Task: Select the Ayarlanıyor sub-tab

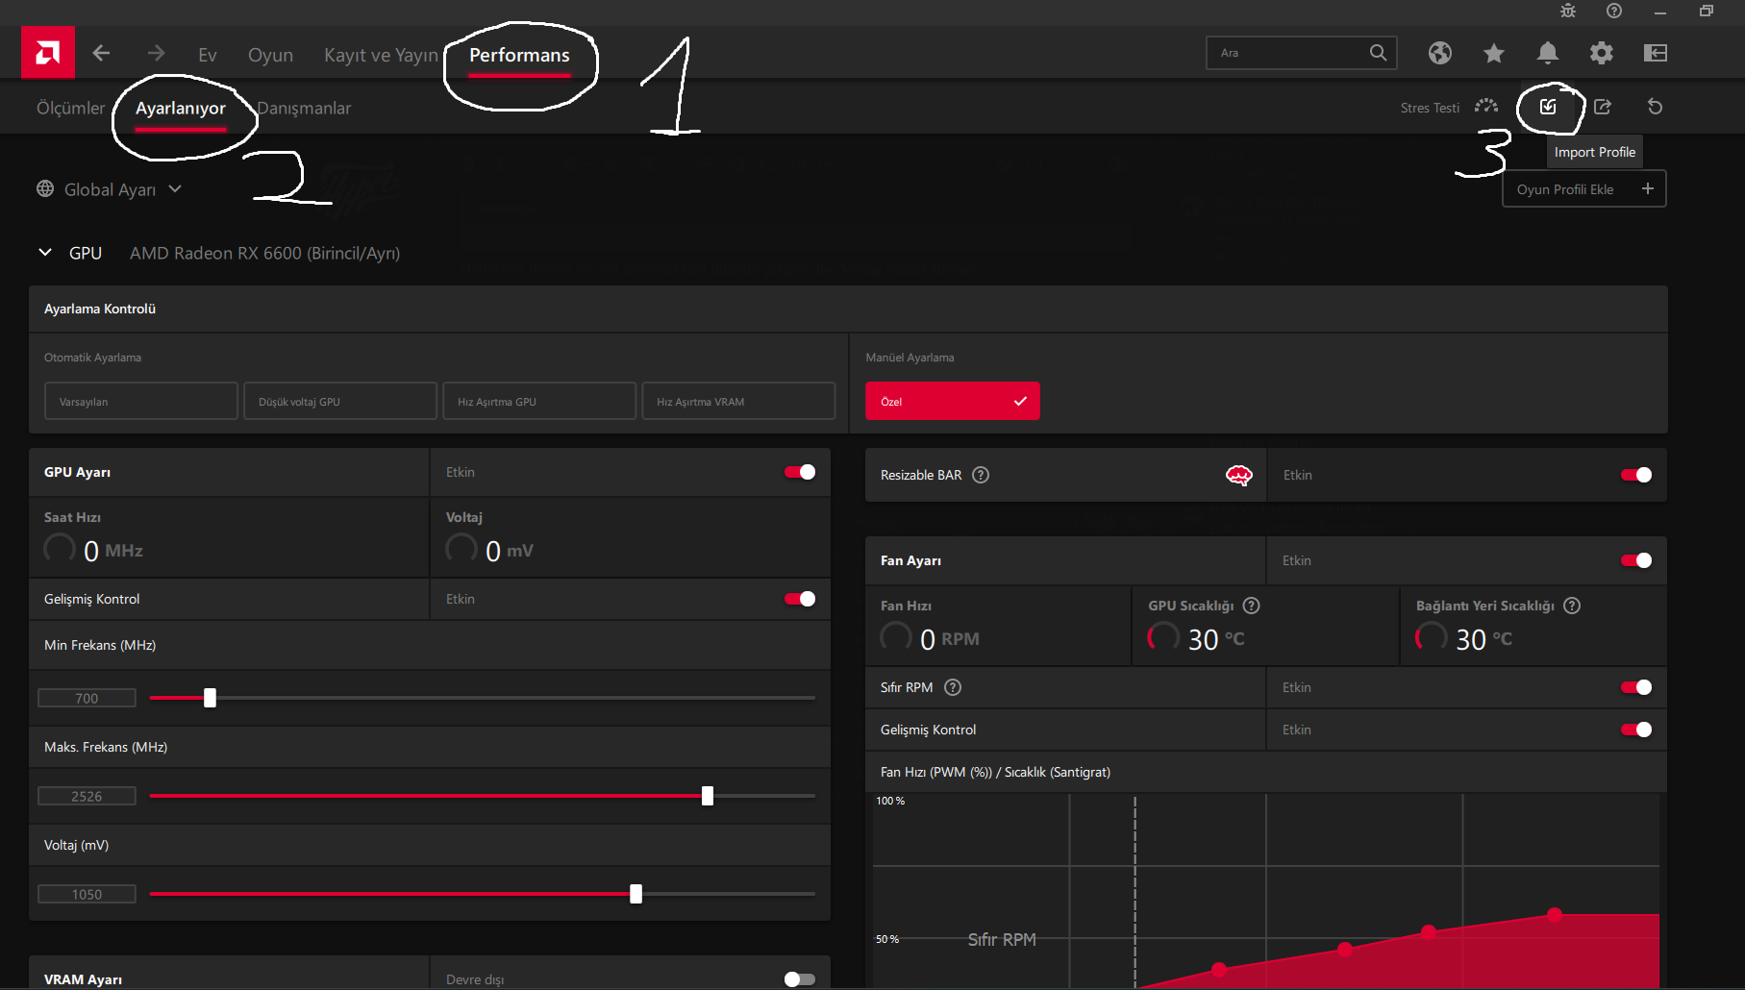Action: pyautogui.click(x=181, y=108)
